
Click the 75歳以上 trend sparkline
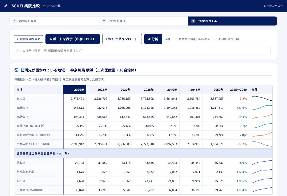coord(262,117)
